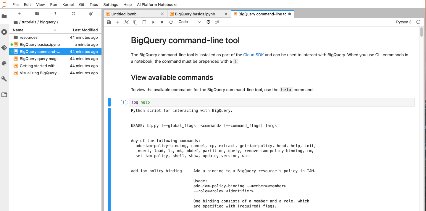Open the cell type Code dropdown

pos(190,22)
